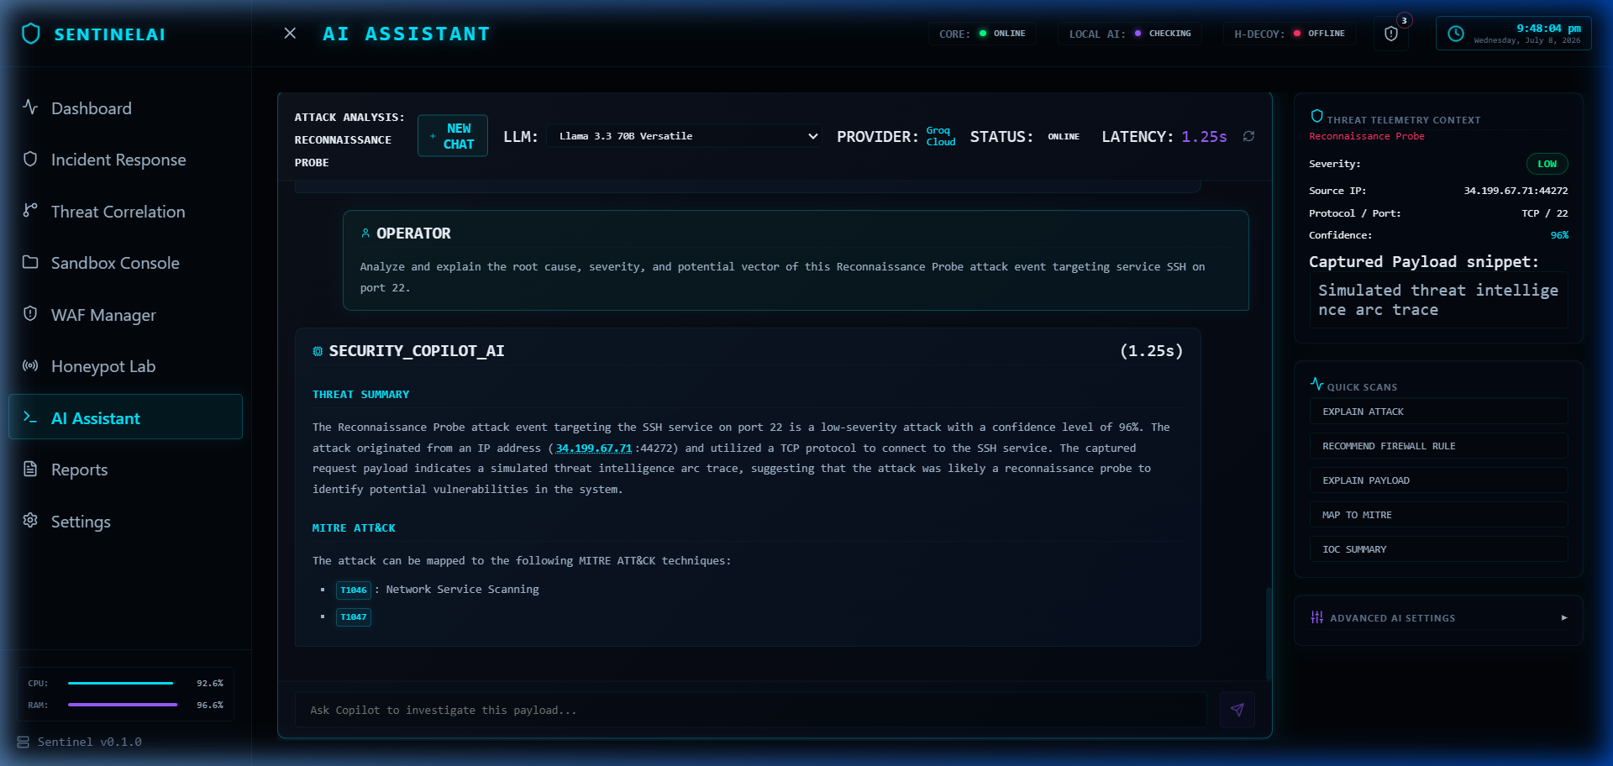Go to Incident Response
The image size is (1613, 766).
click(126, 160)
